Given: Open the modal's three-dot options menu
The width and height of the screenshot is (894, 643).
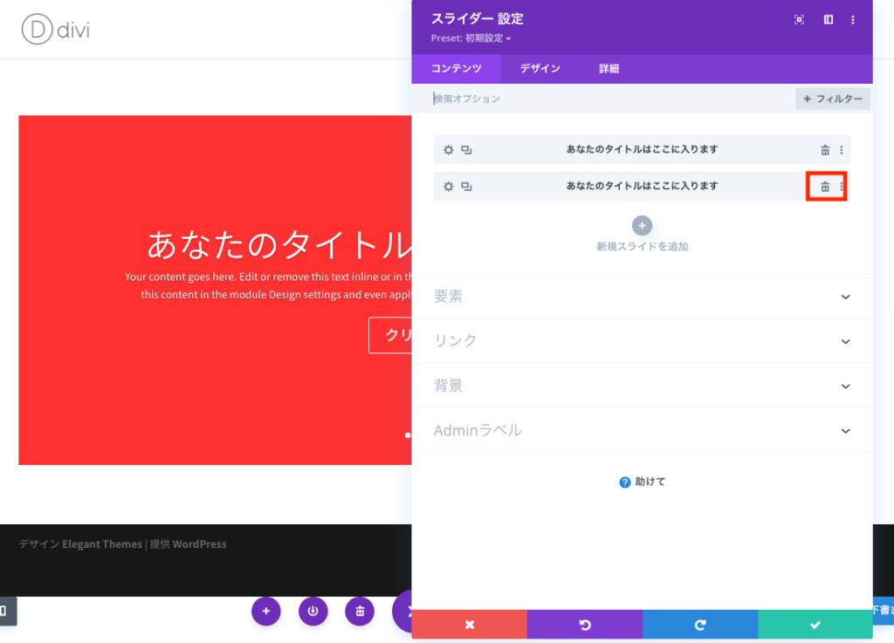Looking at the screenshot, I should pyautogui.click(x=853, y=20).
